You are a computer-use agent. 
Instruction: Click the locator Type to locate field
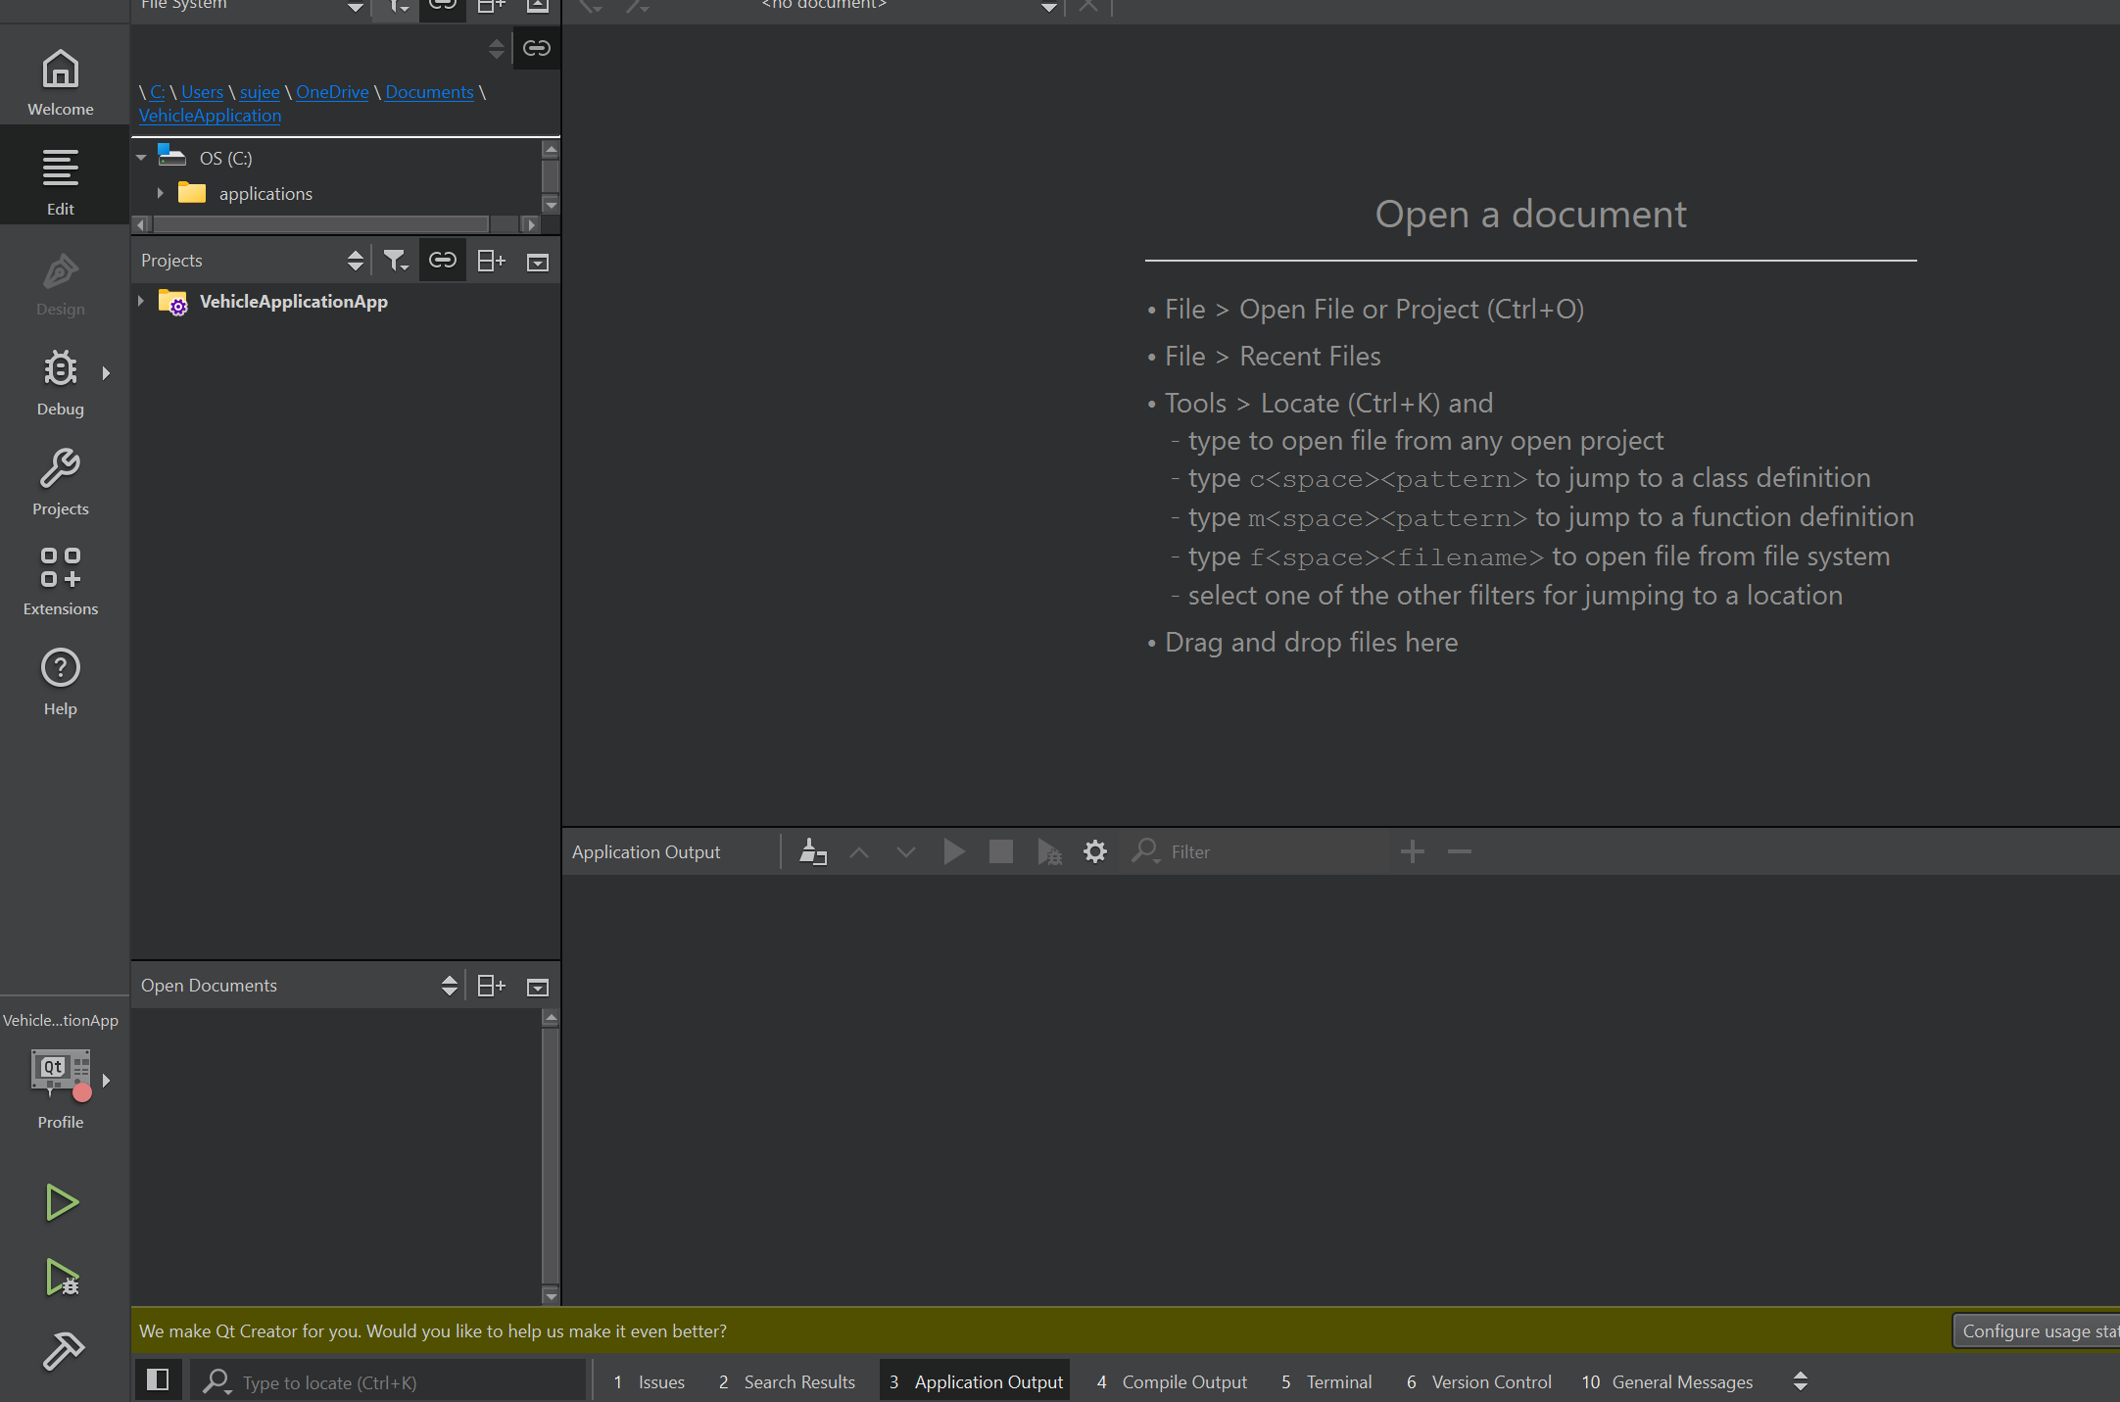pyautogui.click(x=390, y=1381)
